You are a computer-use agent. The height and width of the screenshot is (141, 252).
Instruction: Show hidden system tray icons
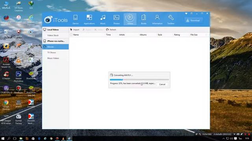coord(224,138)
